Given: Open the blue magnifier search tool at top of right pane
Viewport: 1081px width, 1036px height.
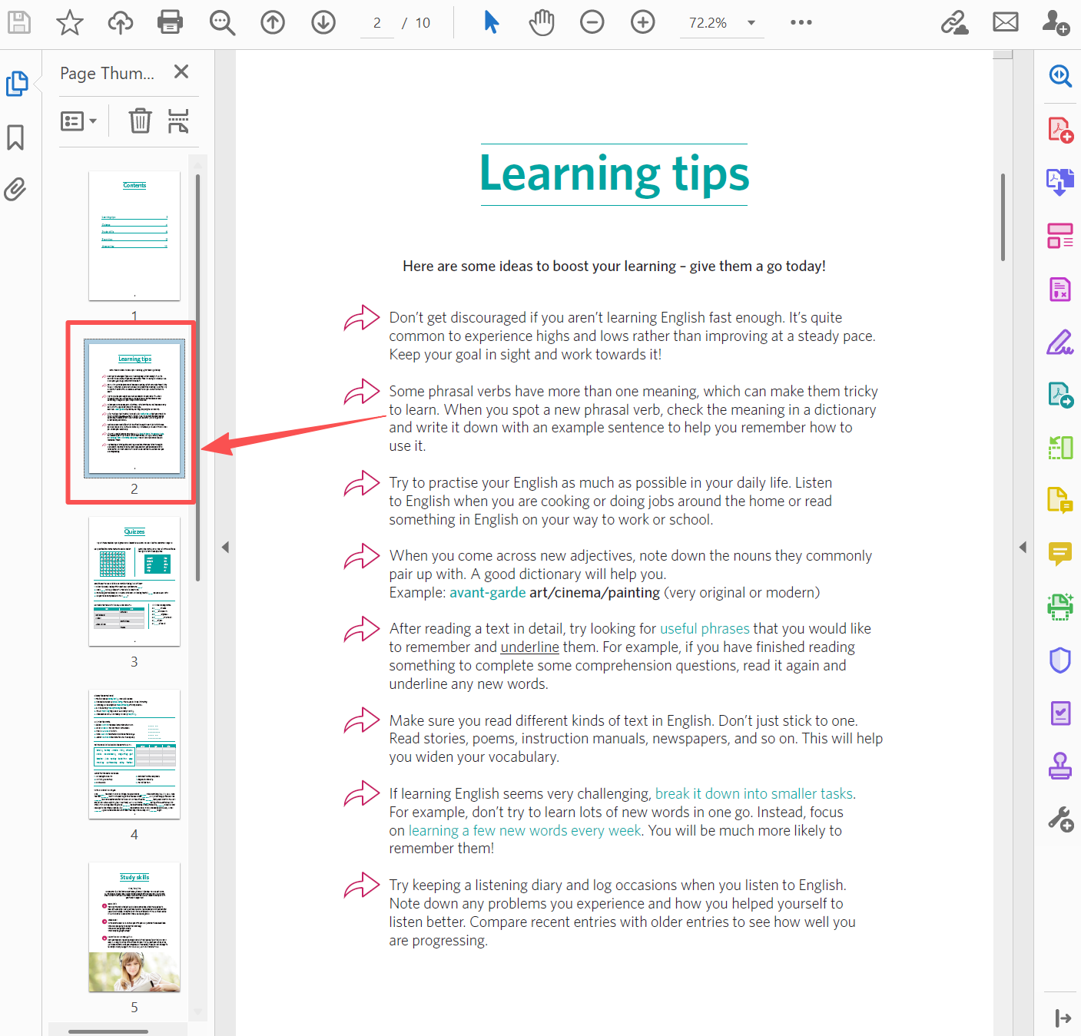Looking at the screenshot, I should 1060,75.
